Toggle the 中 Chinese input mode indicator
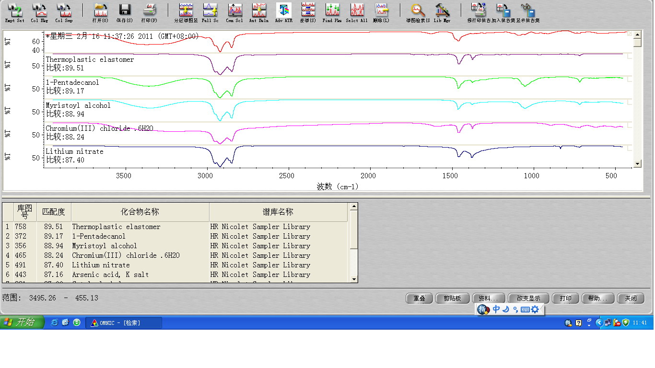 496,310
